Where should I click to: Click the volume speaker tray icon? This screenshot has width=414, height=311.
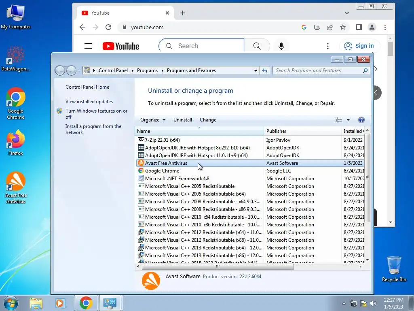(373, 303)
